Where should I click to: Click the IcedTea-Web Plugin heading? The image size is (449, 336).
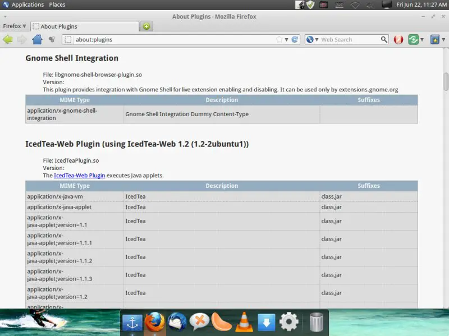pos(137,144)
